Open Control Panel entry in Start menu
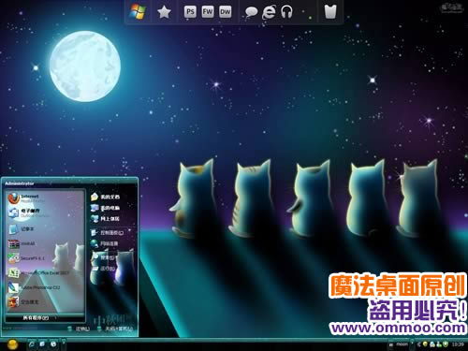 (108, 233)
